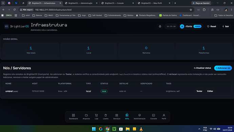Open VLC from the taskbar
Viewport: 234px width, 132px height.
[141, 129]
